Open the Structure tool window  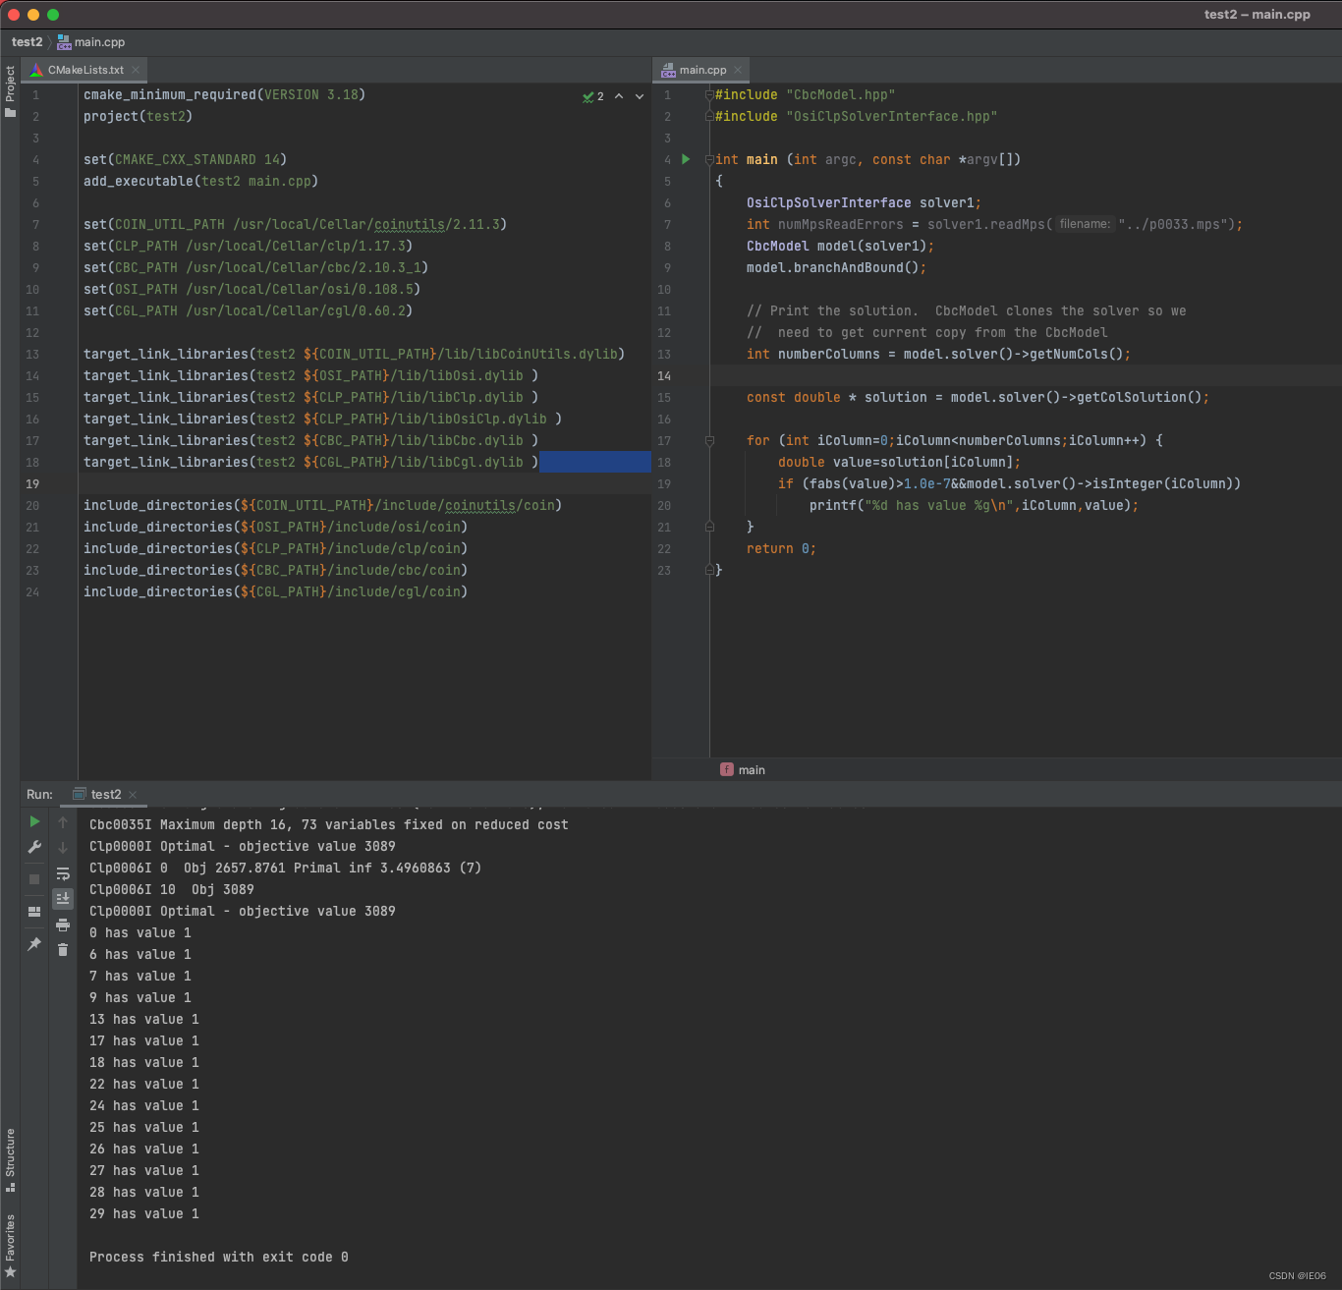10,1160
